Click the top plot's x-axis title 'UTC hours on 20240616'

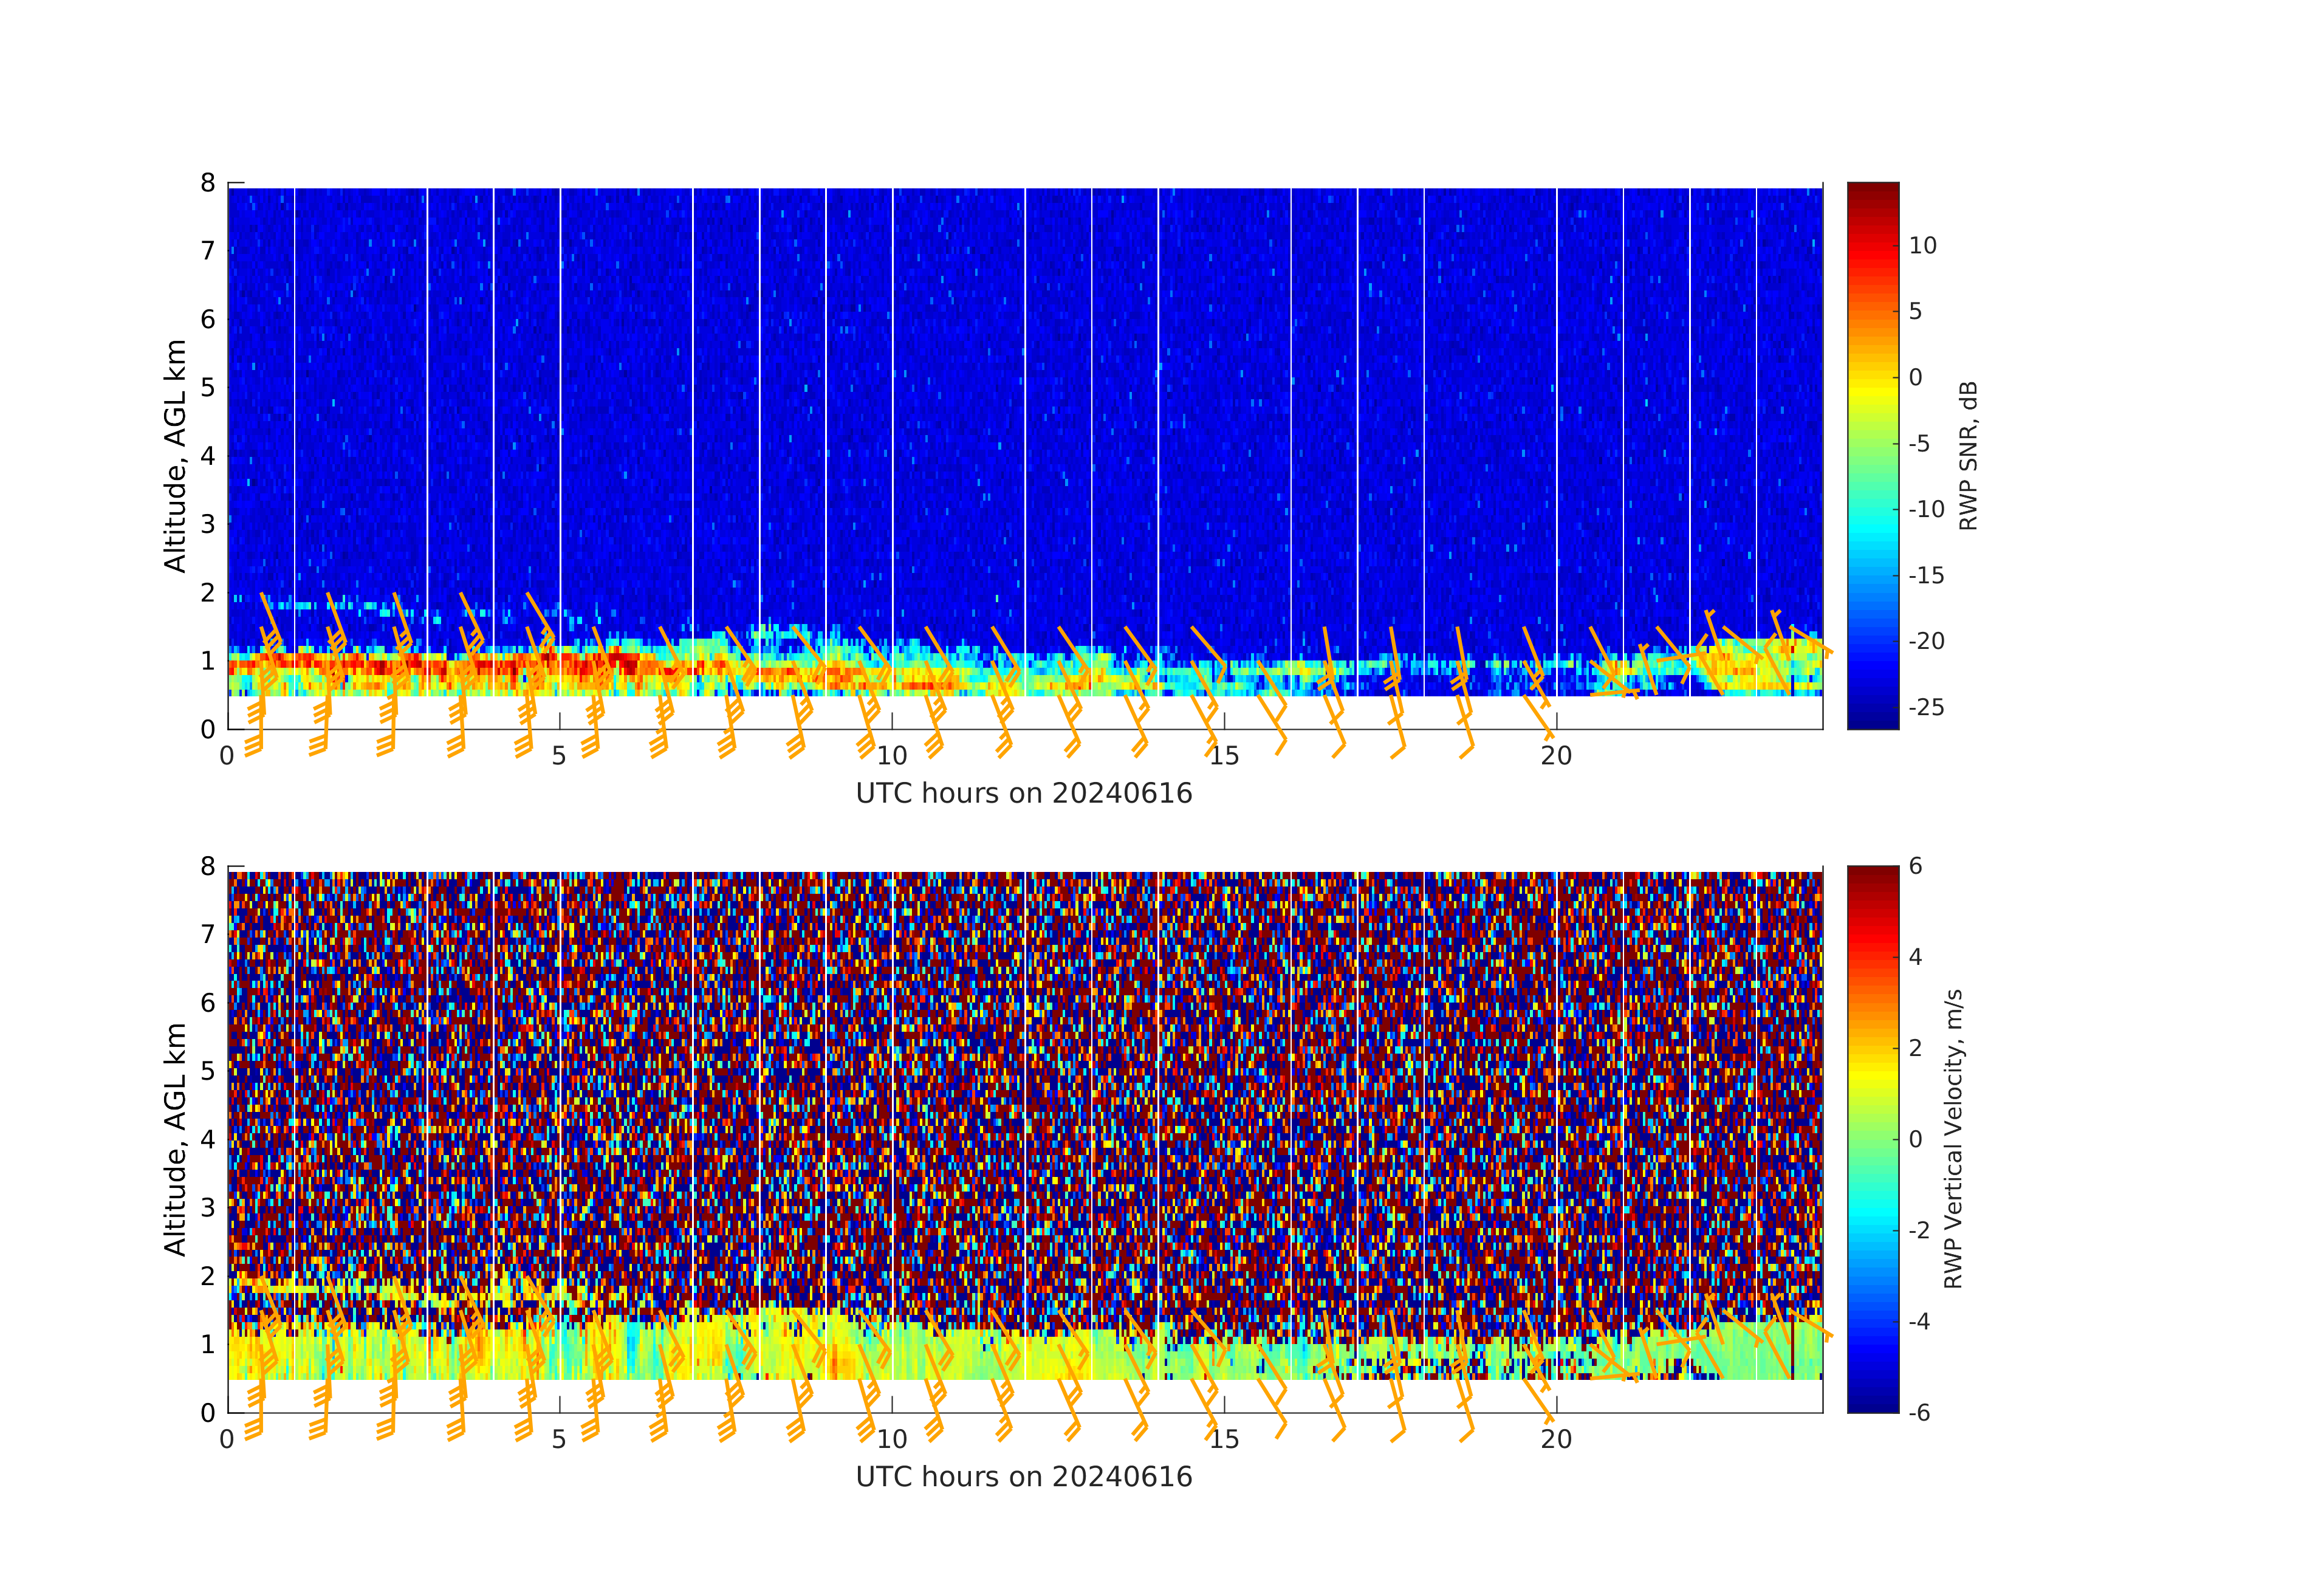1024,793
